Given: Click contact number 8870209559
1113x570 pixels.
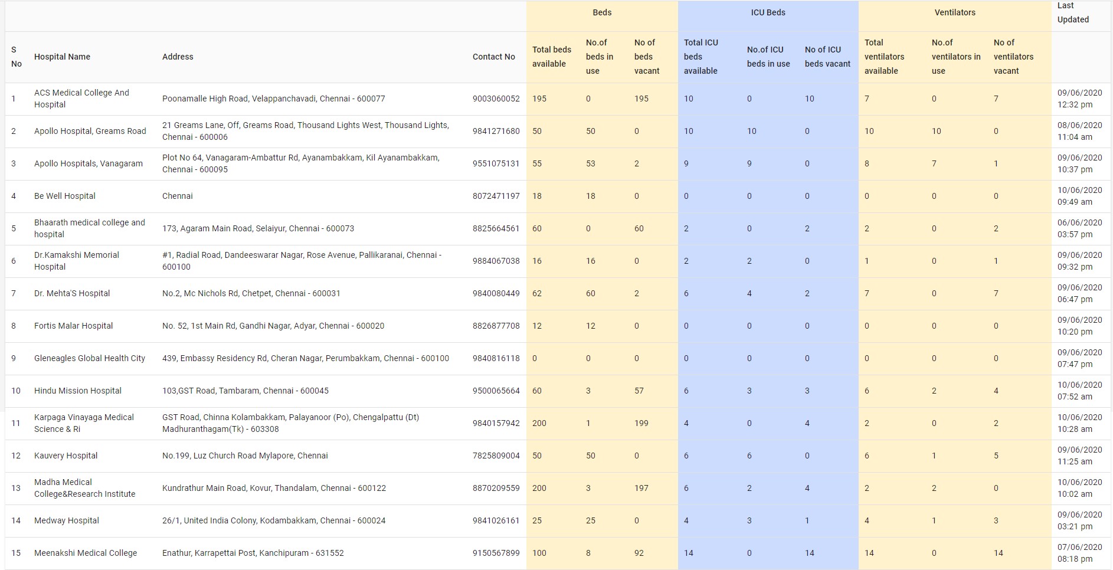Looking at the screenshot, I should pyautogui.click(x=496, y=488).
